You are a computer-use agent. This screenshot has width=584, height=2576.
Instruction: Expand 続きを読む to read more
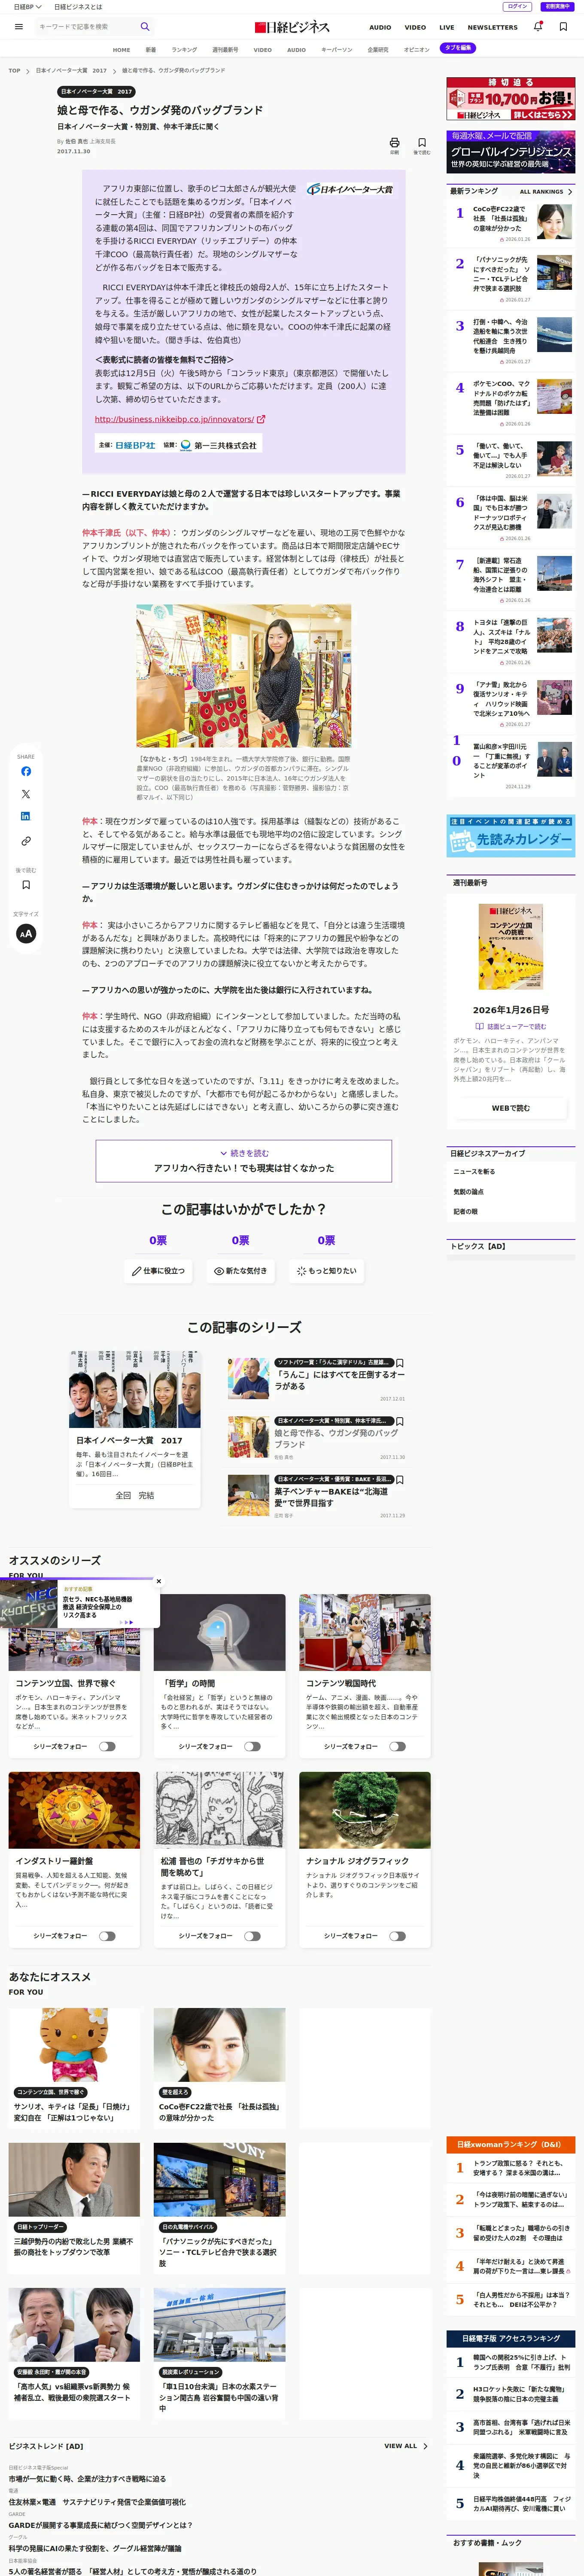point(244,1160)
